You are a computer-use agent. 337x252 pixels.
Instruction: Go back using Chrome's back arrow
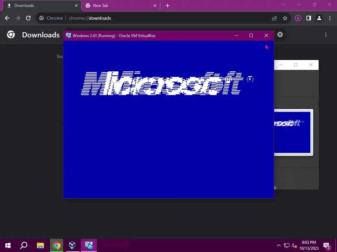[7, 18]
